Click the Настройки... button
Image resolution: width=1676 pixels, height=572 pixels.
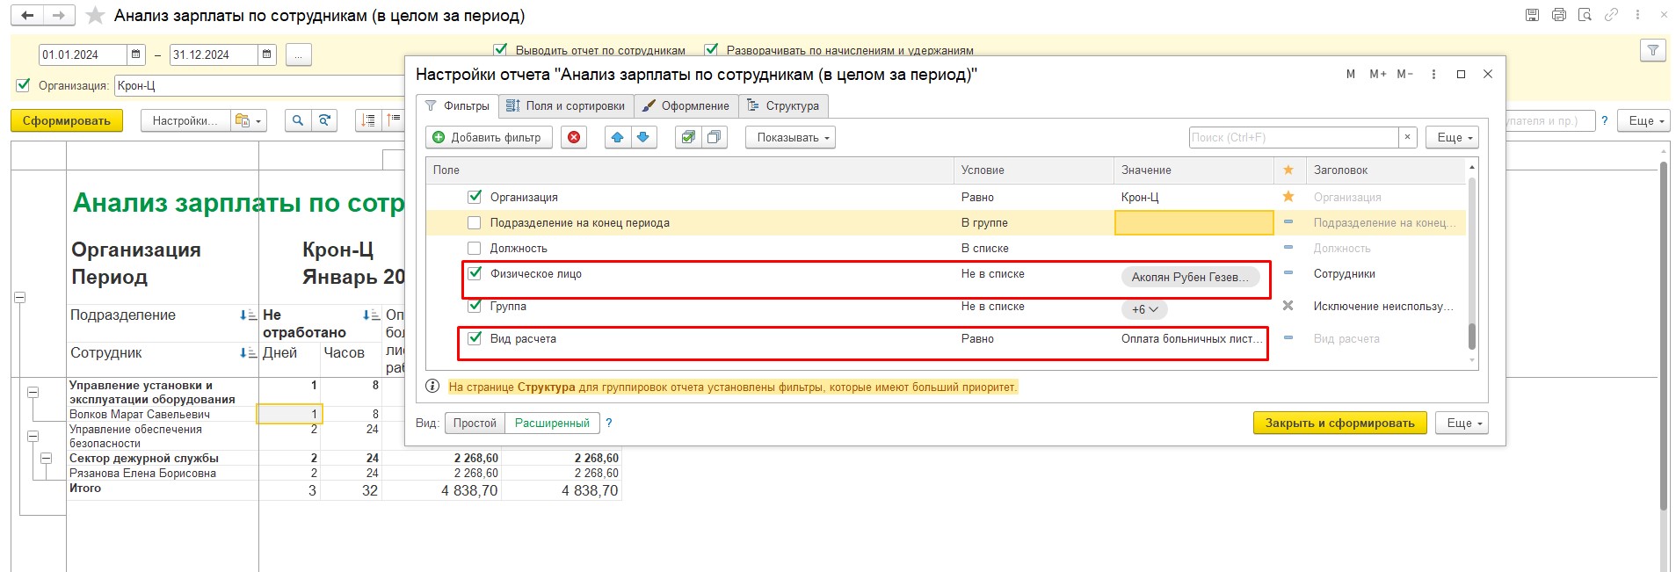click(x=185, y=120)
